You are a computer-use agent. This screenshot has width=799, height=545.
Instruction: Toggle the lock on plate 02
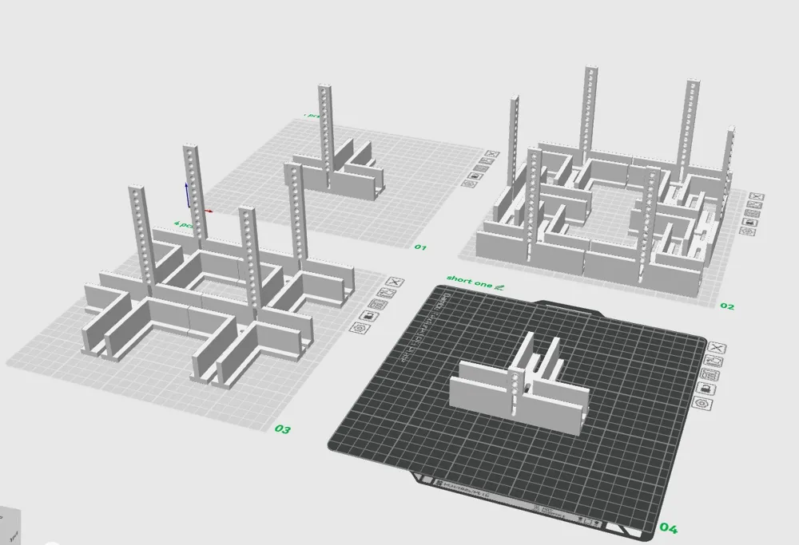click(750, 222)
